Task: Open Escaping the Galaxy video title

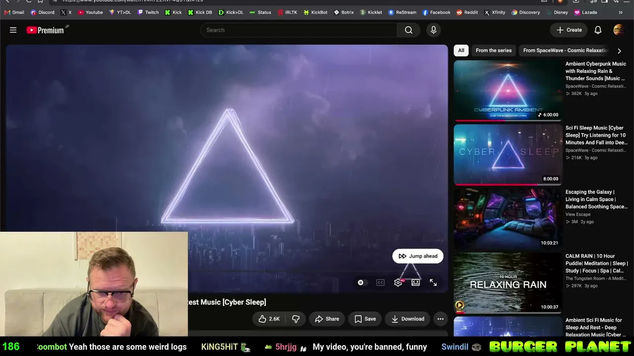Action: click(x=596, y=199)
